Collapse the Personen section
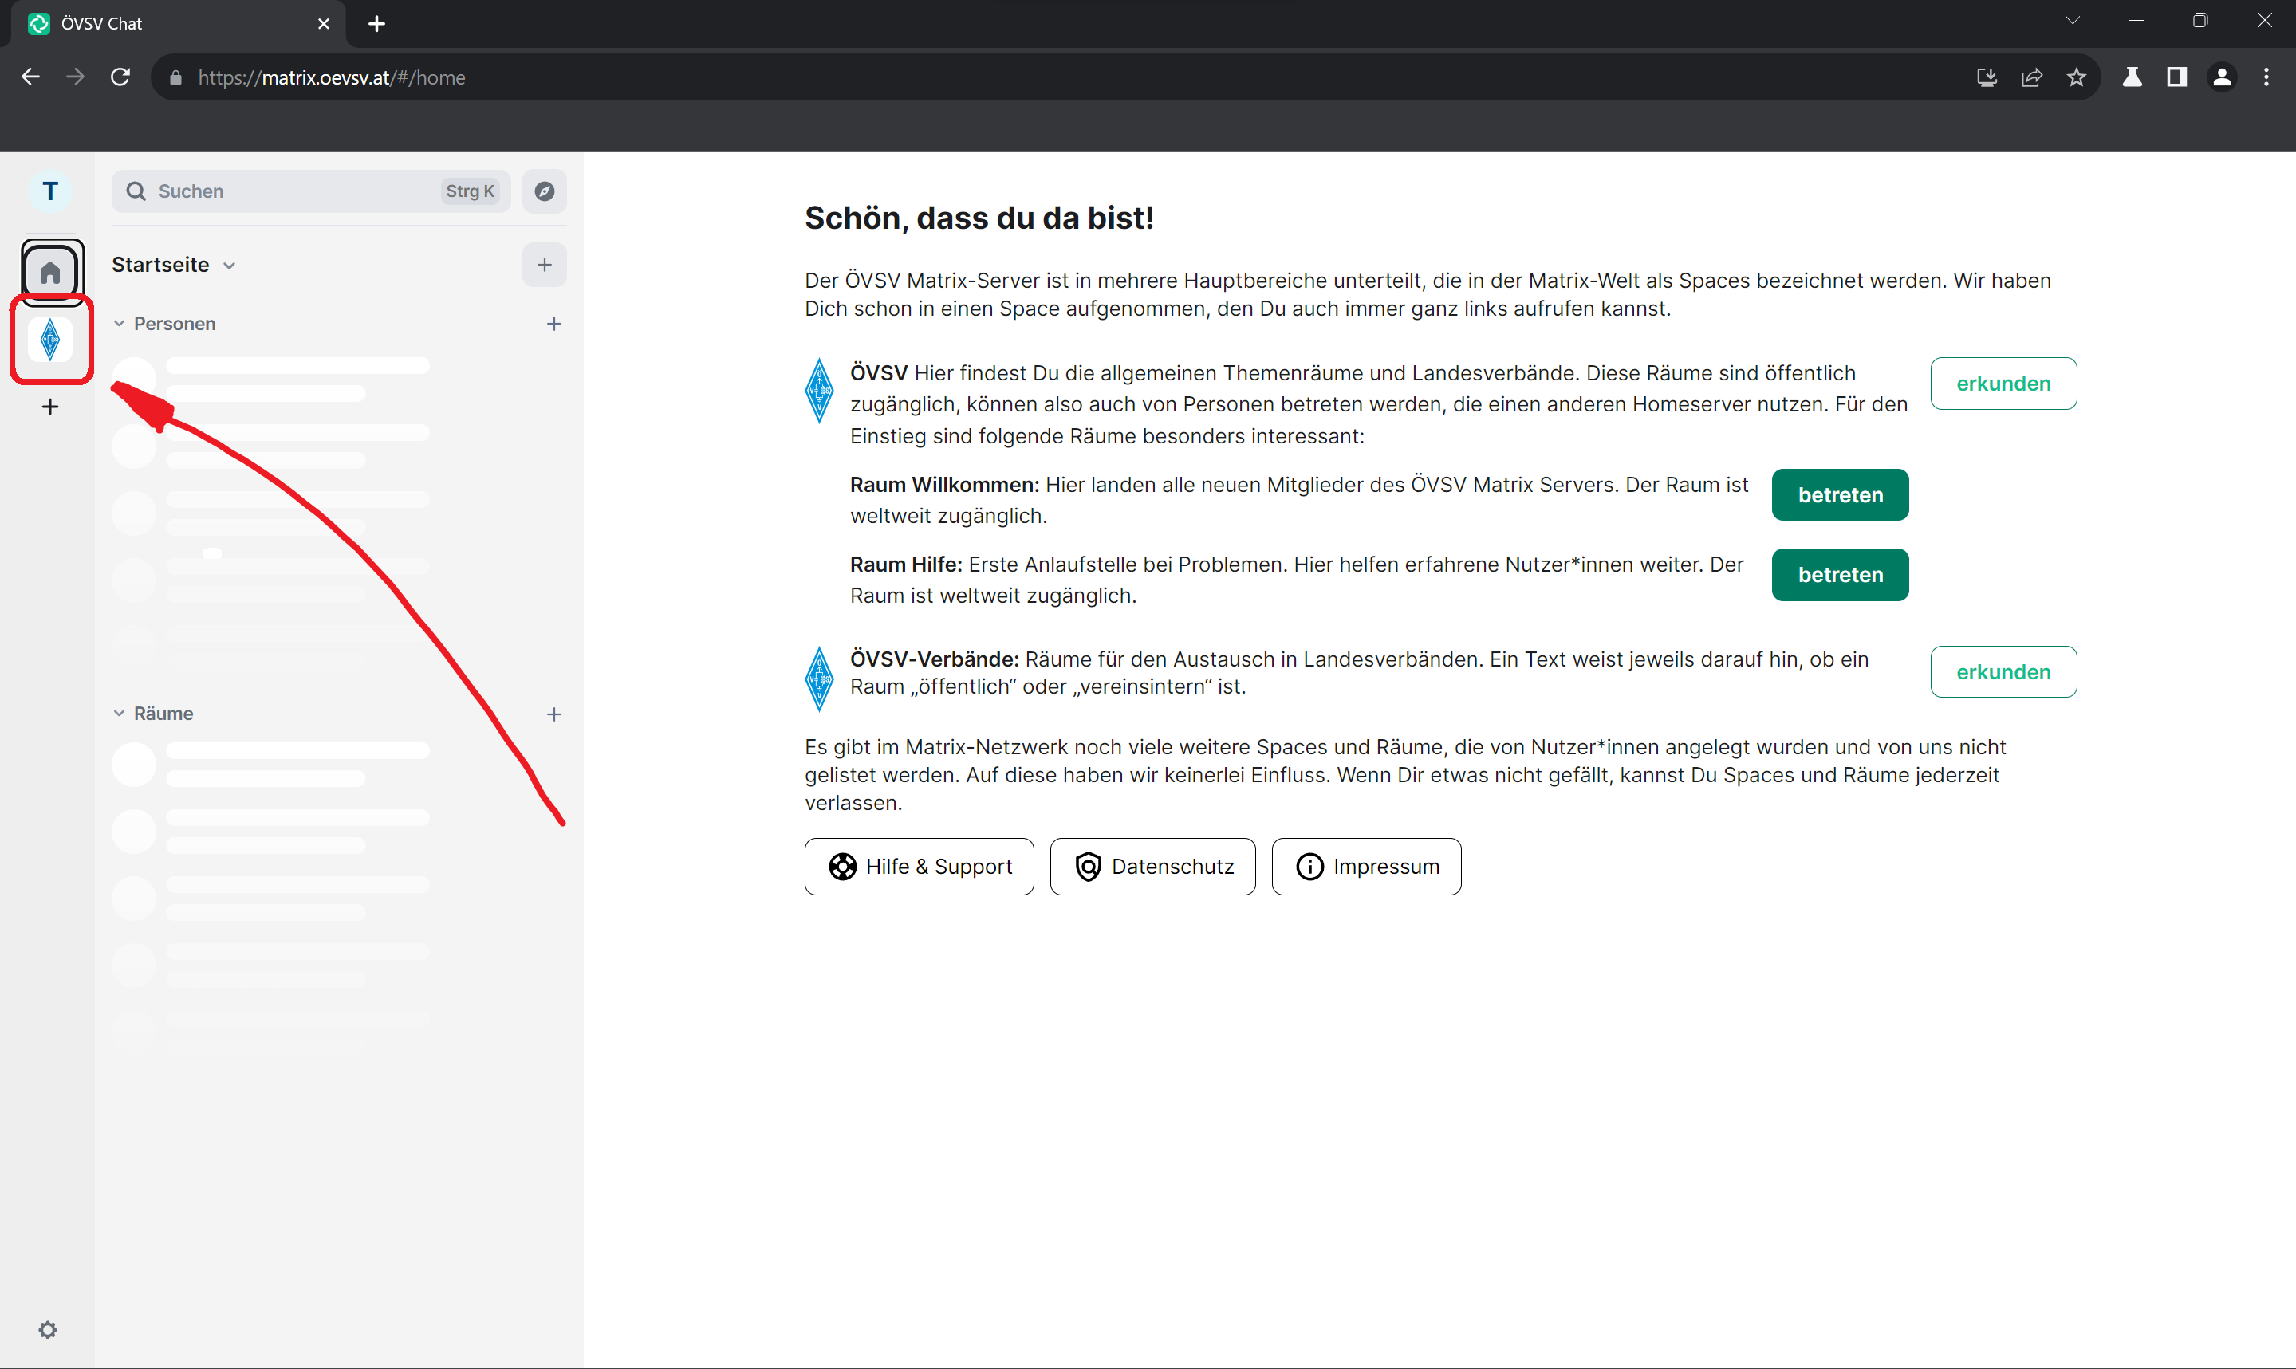The width and height of the screenshot is (2296, 1369). [x=164, y=324]
